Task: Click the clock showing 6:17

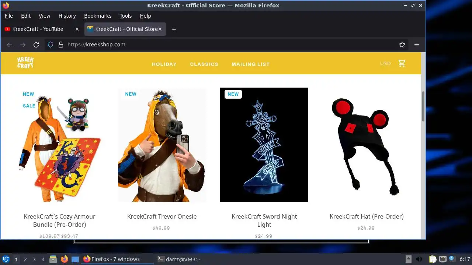Action: 465,259
